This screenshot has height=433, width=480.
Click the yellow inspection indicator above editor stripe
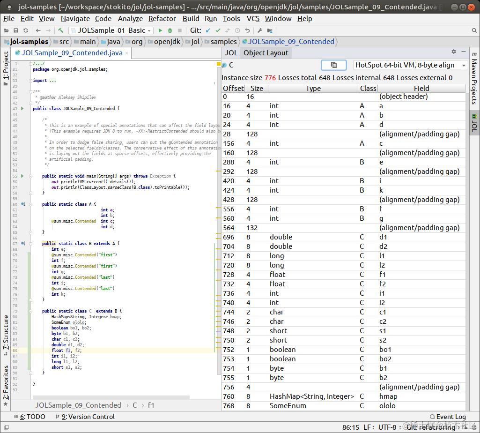(219, 64)
